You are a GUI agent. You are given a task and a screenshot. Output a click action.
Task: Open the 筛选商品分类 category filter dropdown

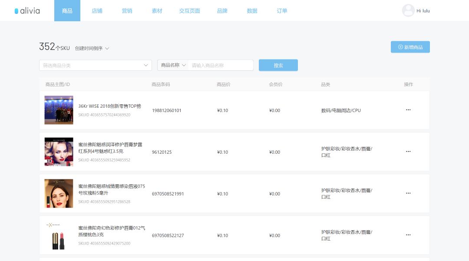pyautogui.click(x=95, y=65)
